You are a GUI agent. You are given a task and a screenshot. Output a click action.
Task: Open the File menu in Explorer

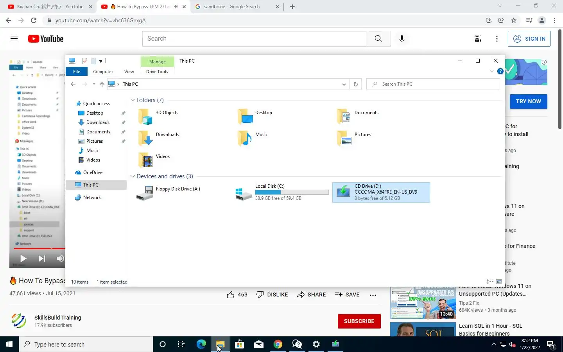click(x=77, y=72)
